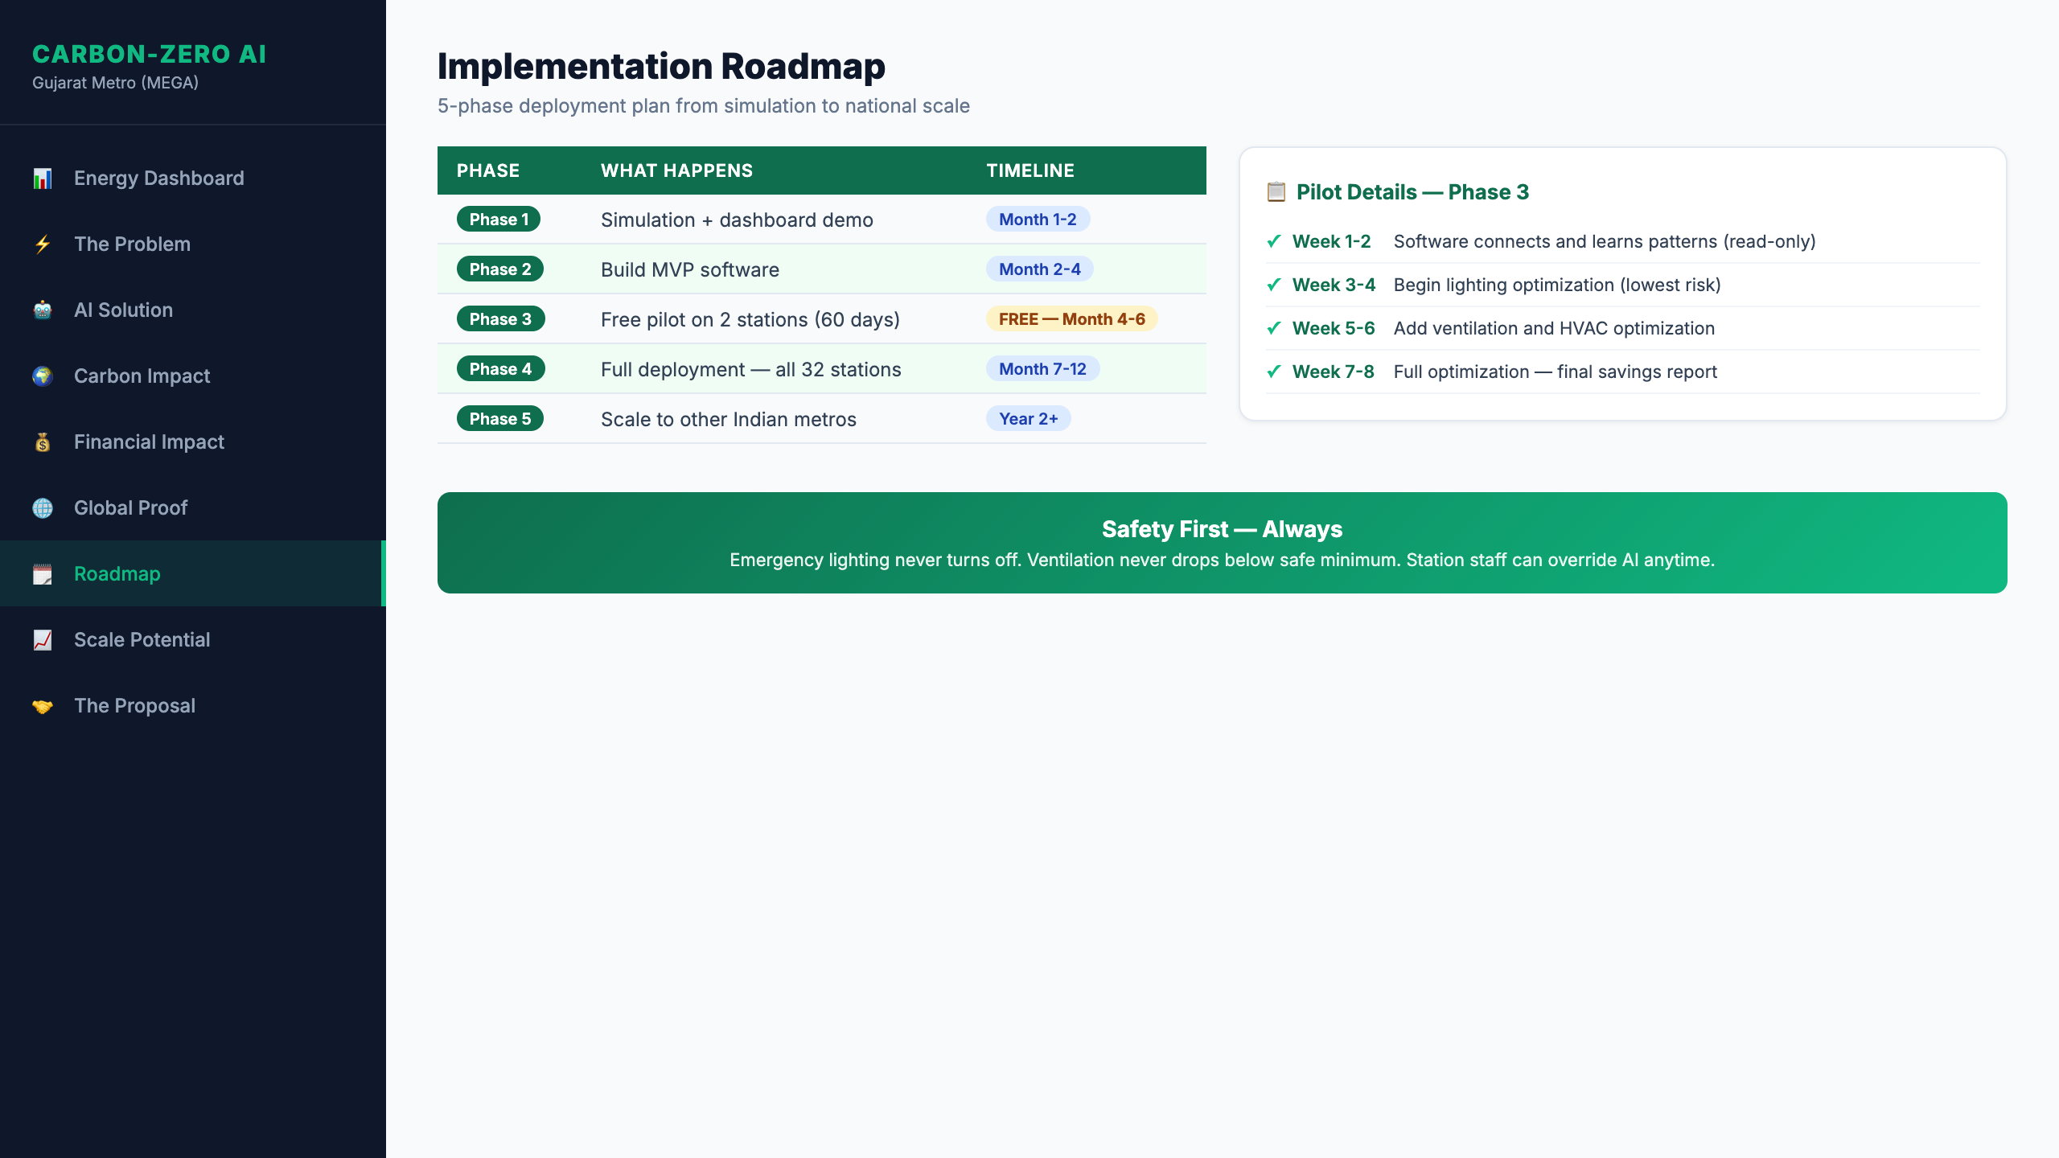Select the Roadmap navigation item
The width and height of the screenshot is (2059, 1158).
(117, 573)
